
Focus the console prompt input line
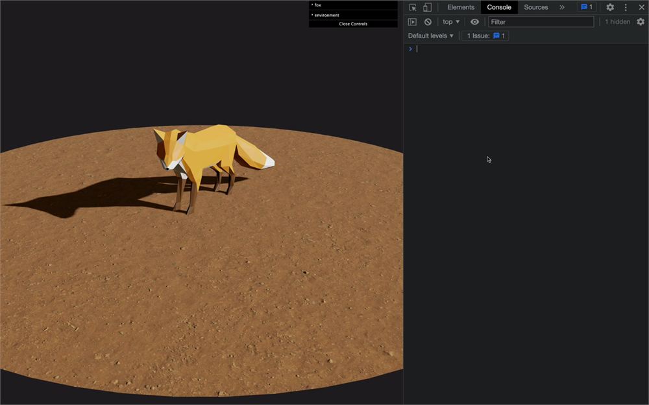click(530, 49)
